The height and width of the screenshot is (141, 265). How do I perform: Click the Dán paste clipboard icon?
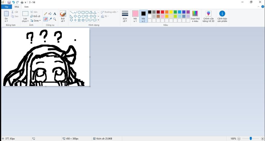point(6,13)
